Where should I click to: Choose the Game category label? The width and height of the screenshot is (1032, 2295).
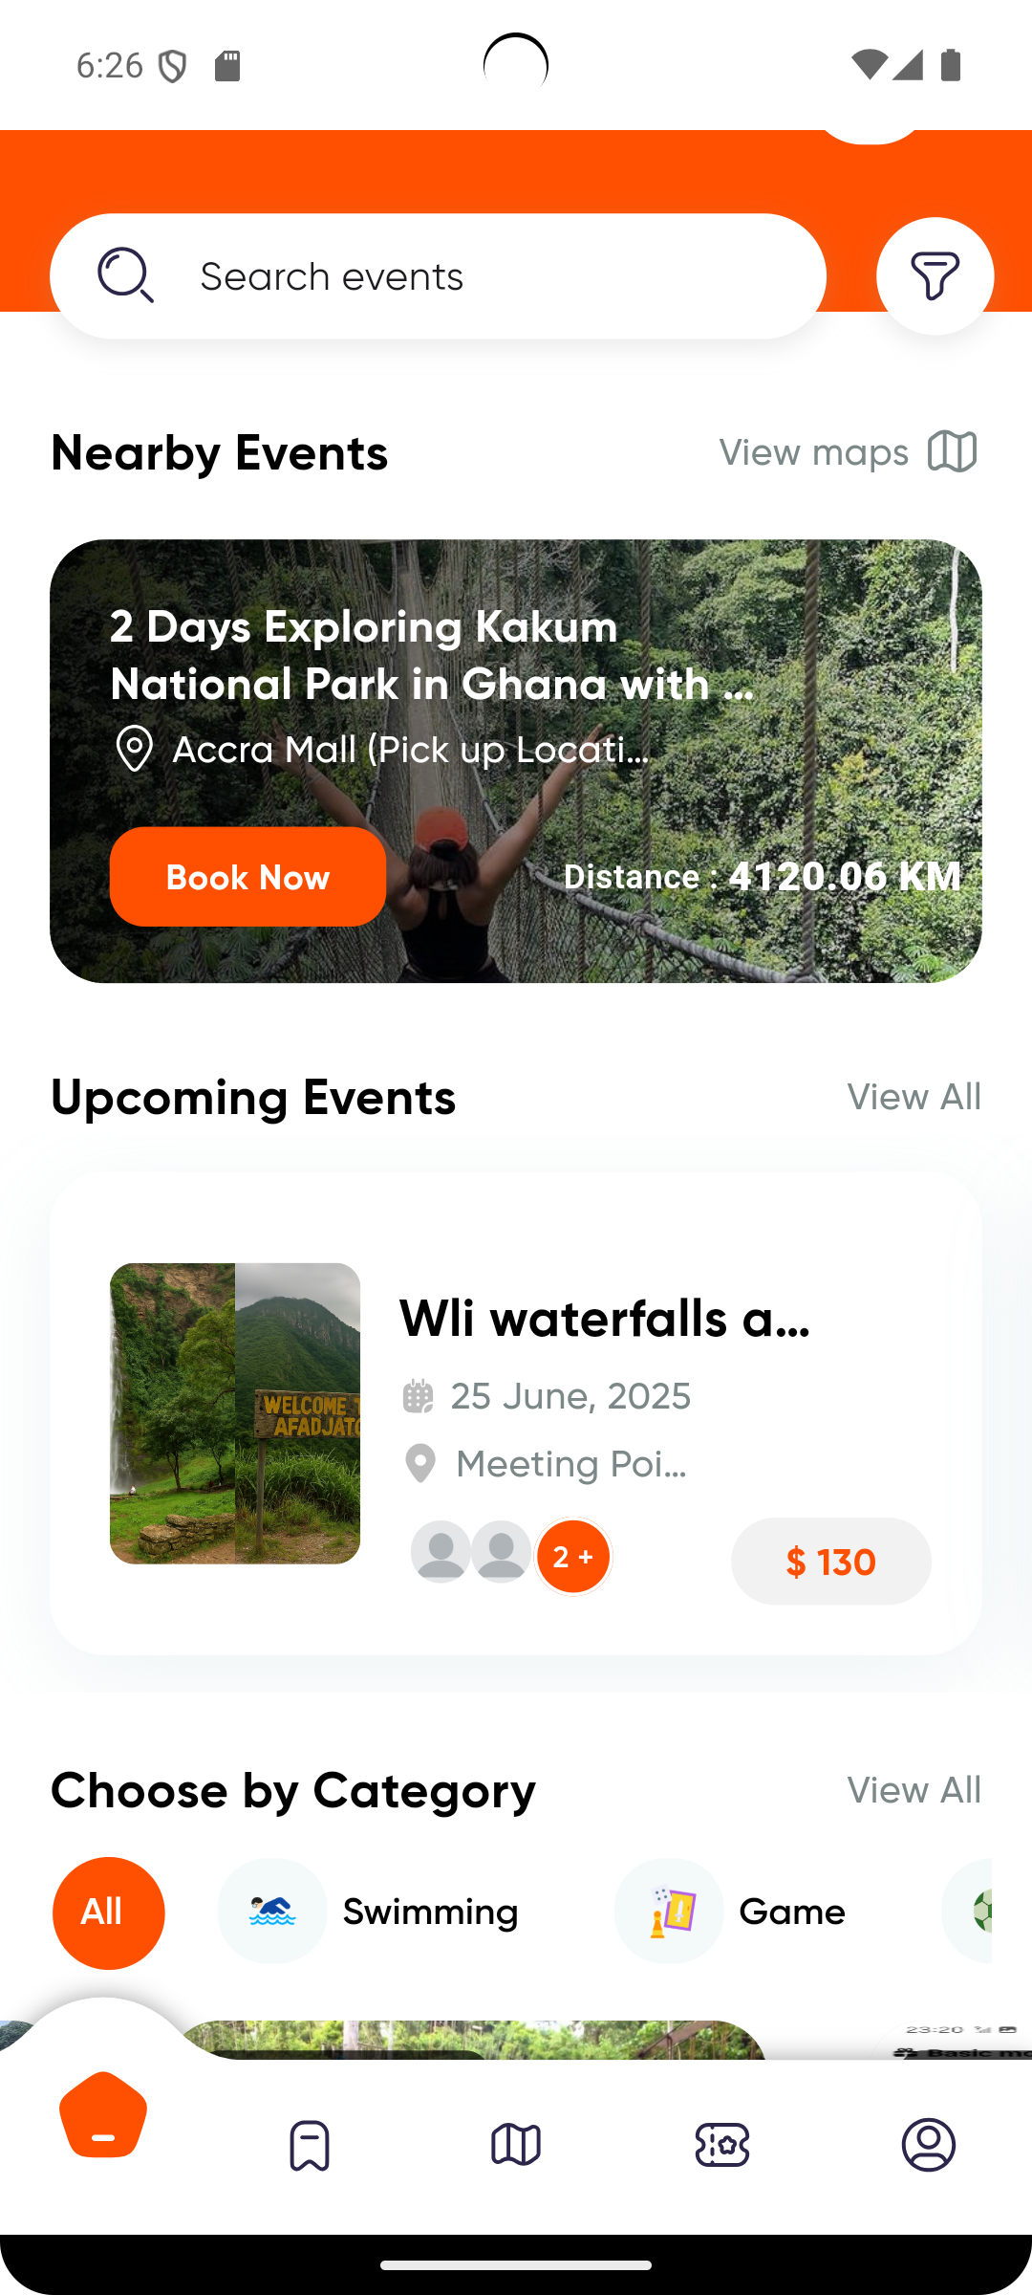coord(792,1912)
